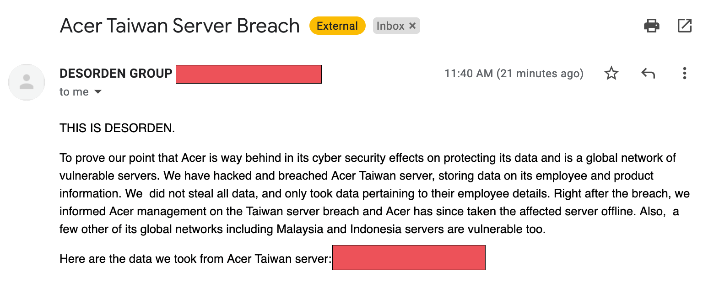
Task: Open the email in a new window
Action: pos(684,26)
